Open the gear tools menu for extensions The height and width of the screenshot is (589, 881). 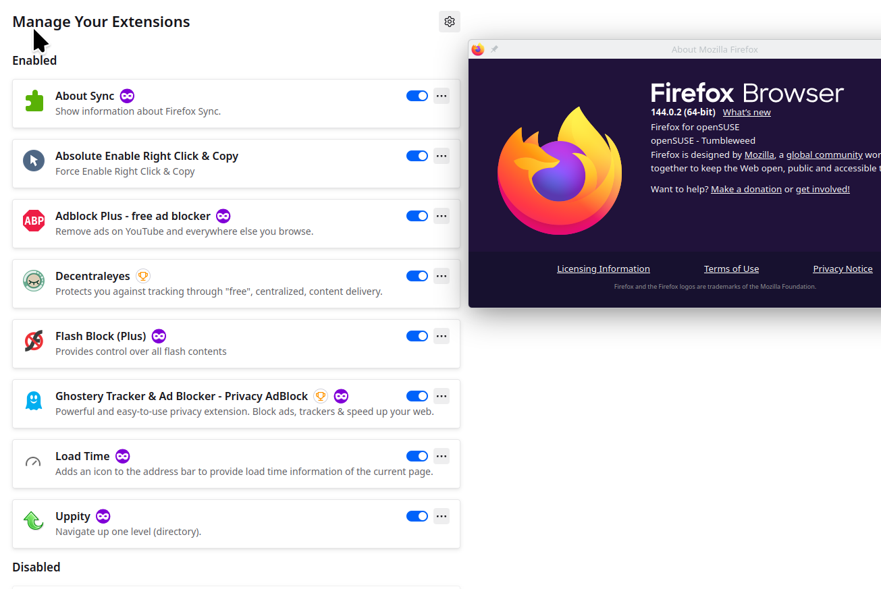[x=450, y=22]
